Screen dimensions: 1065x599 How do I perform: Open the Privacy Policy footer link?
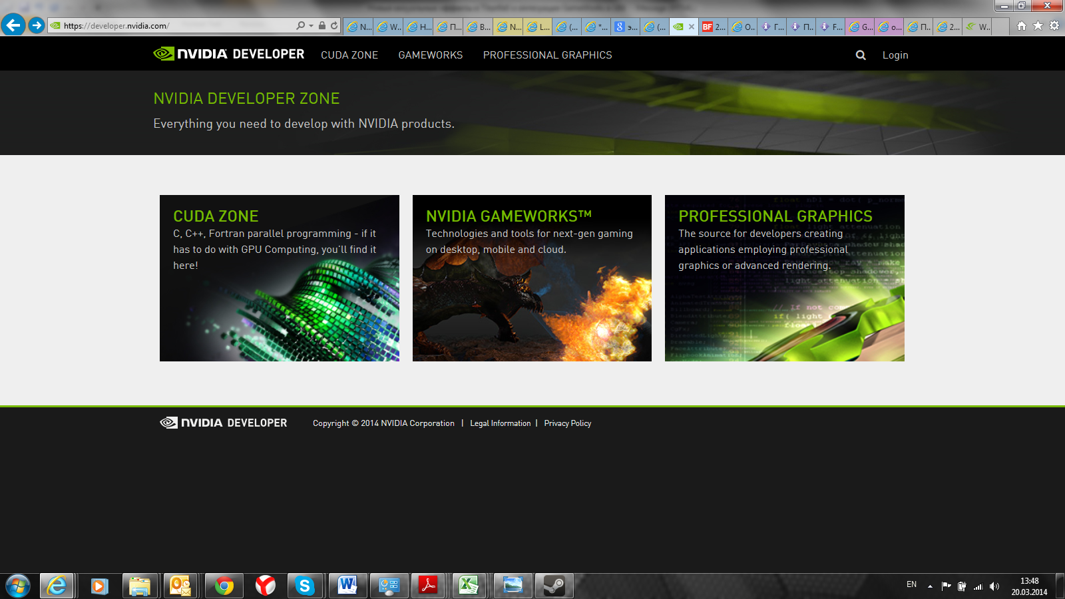(x=568, y=423)
